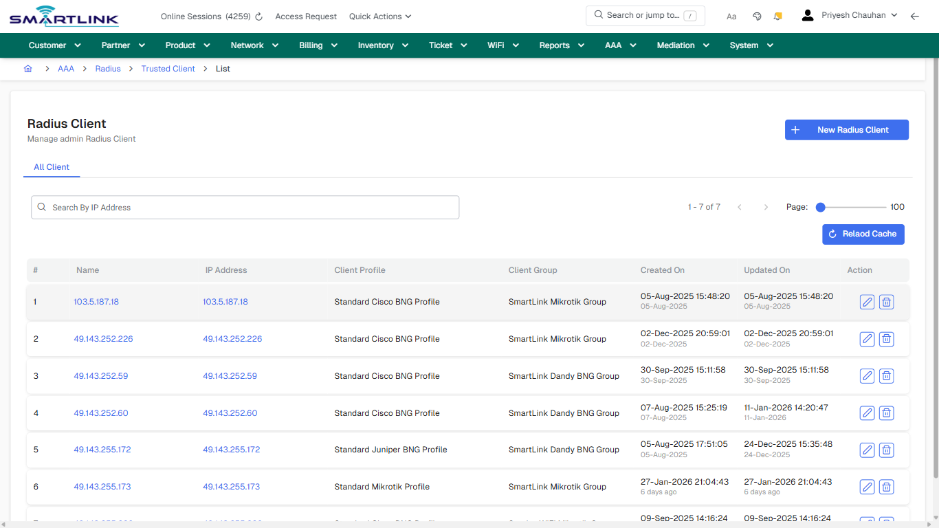The height and width of the screenshot is (528, 939).
Task: Click the font size Aa icon
Action: (731, 16)
